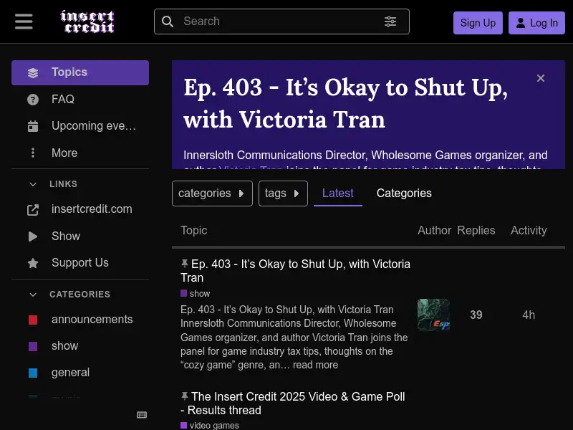
Task: Open the general category in sidebar
Action: 80,373
